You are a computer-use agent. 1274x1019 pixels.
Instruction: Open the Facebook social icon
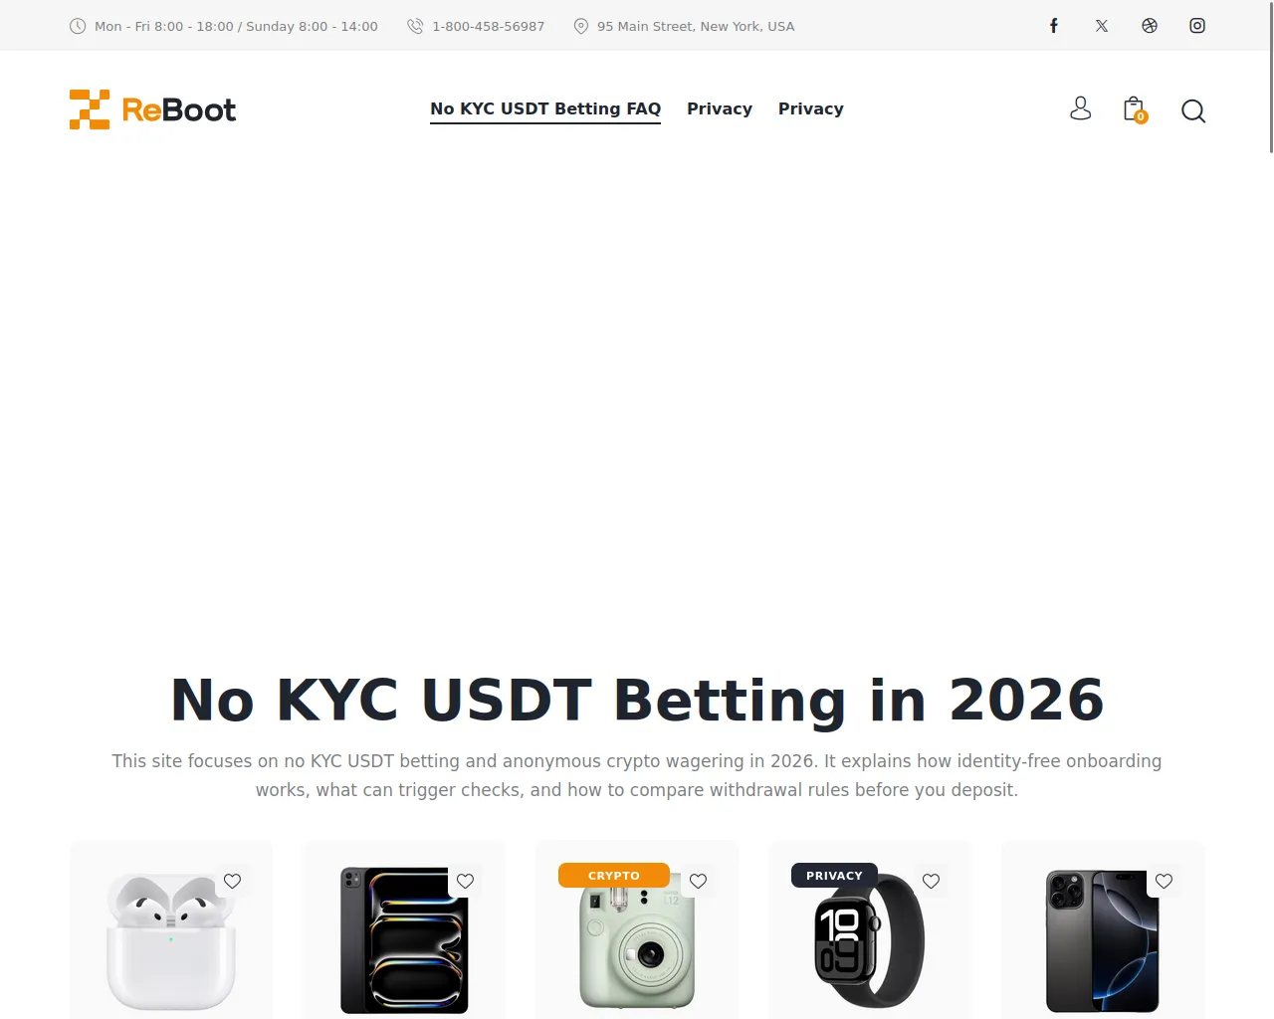coord(1054,26)
